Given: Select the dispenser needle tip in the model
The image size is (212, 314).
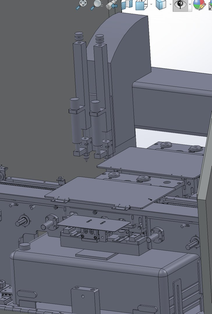Looking at the screenshot, I should (86, 159).
